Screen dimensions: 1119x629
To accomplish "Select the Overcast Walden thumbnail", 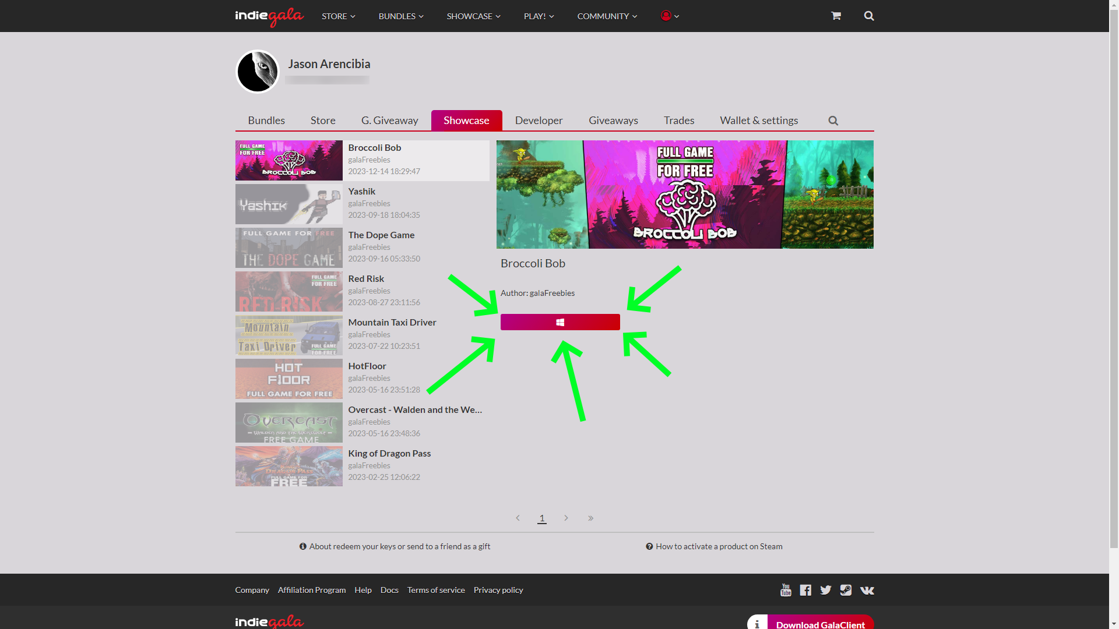I will pyautogui.click(x=289, y=422).
